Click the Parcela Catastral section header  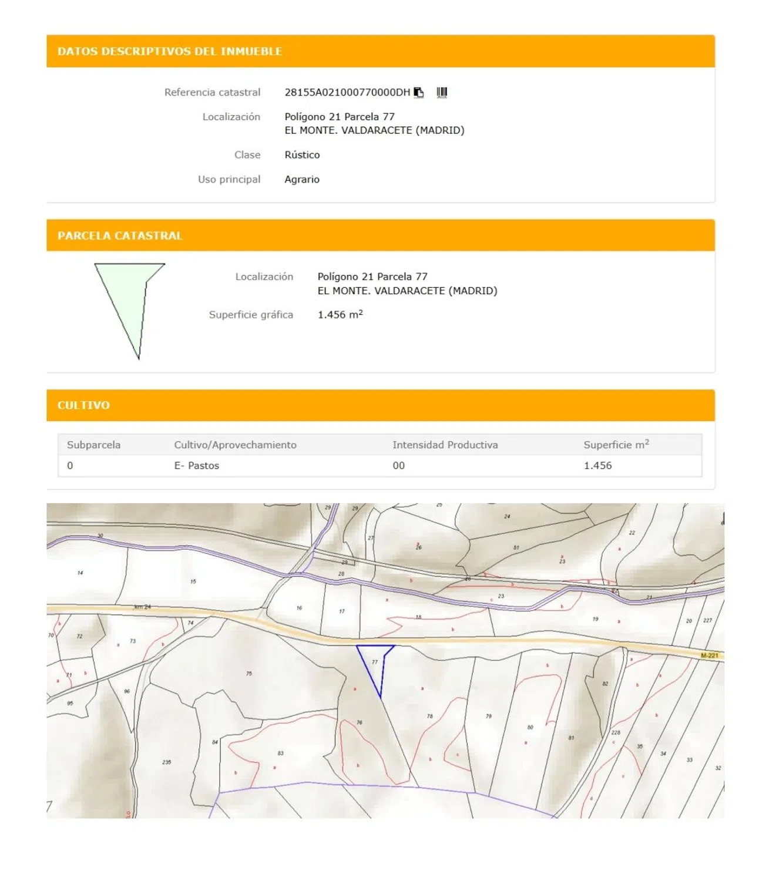(120, 236)
